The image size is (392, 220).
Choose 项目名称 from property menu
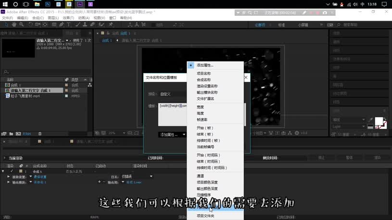coord(215,73)
